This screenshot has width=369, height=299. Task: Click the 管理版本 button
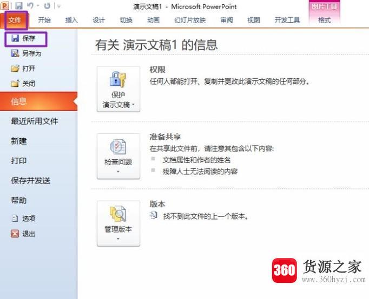pos(118,223)
